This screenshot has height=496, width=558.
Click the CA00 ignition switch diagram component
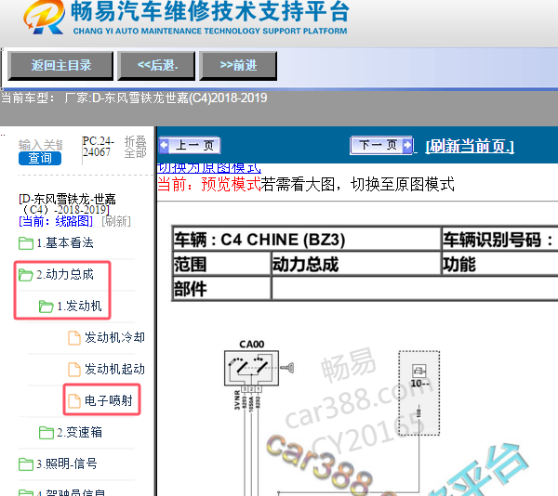pyautogui.click(x=251, y=368)
